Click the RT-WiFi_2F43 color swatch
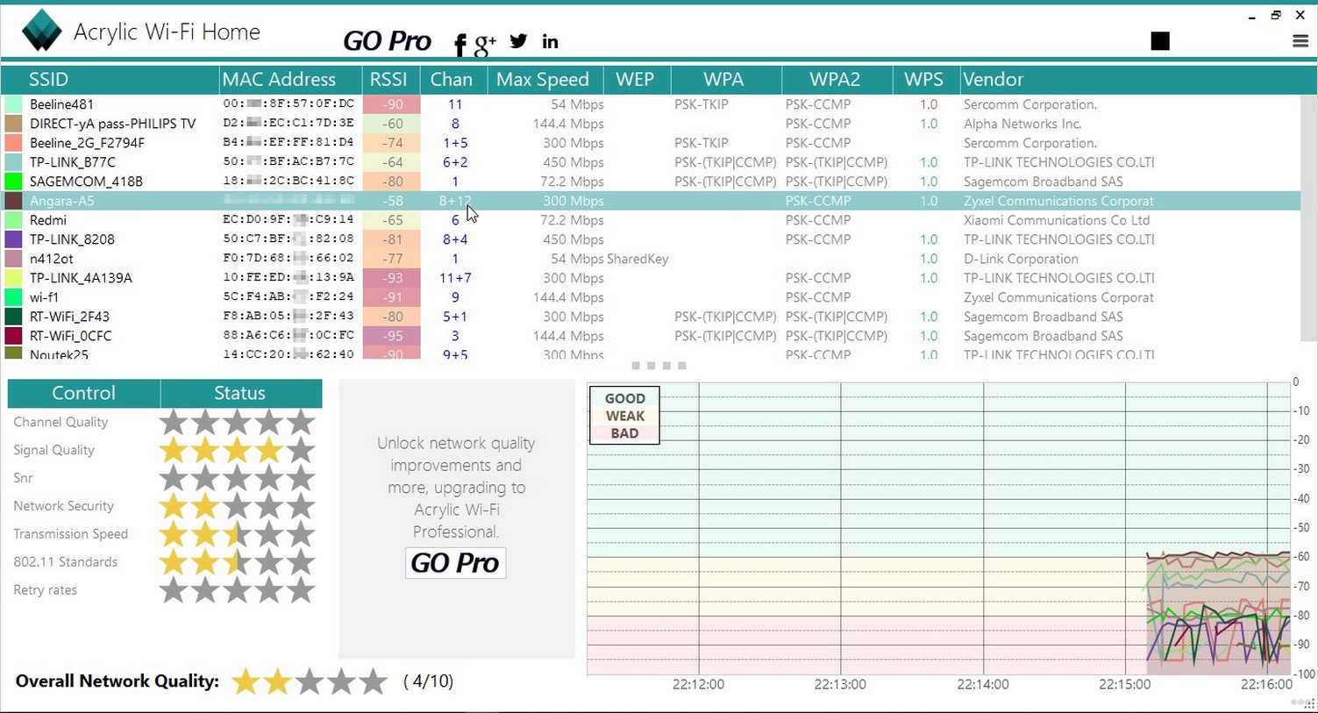Image resolution: width=1318 pixels, height=713 pixels. tap(13, 317)
